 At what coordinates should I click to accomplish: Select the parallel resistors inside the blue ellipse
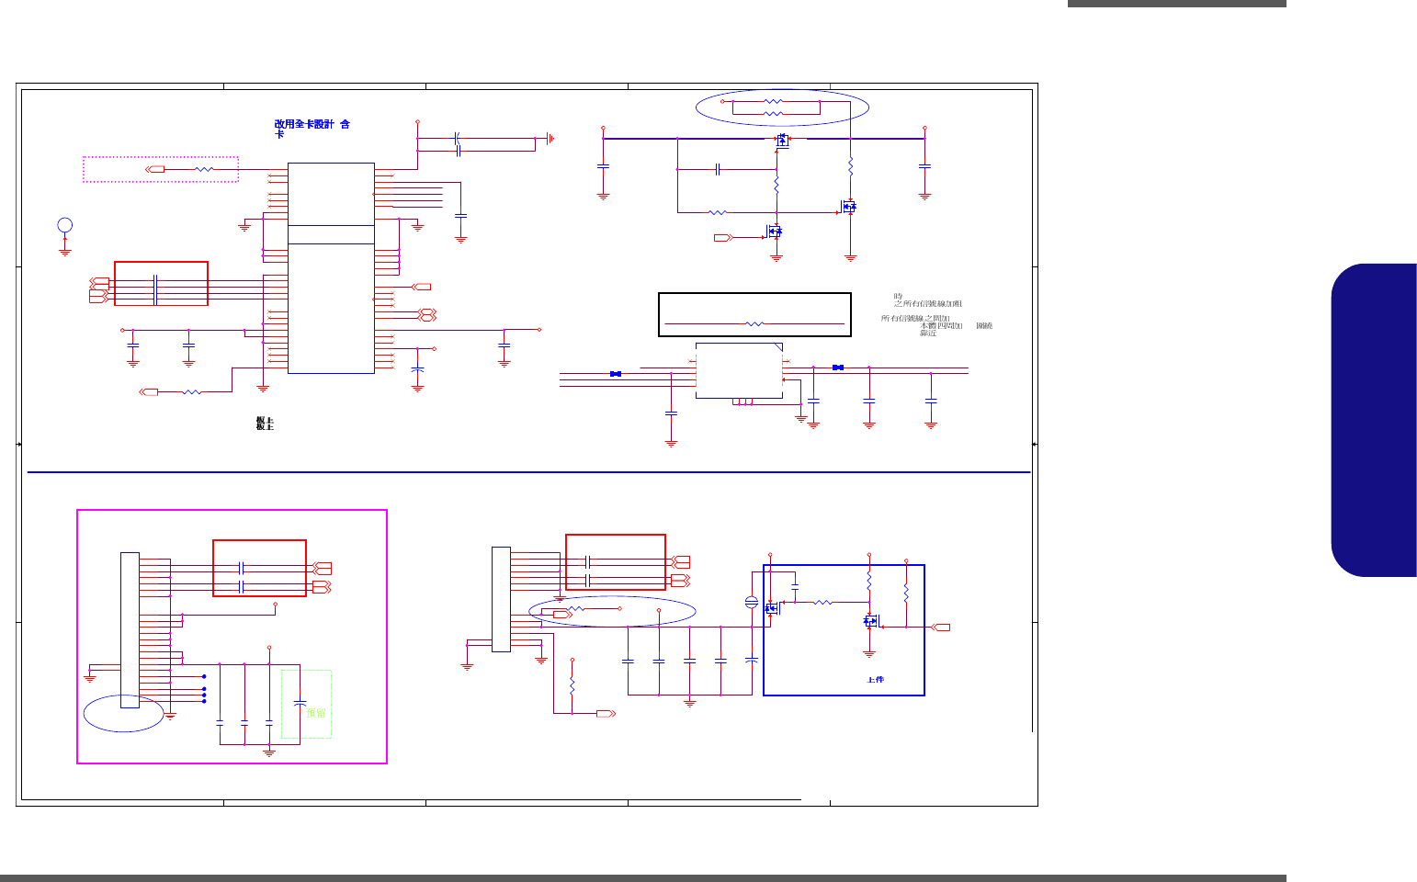774,107
